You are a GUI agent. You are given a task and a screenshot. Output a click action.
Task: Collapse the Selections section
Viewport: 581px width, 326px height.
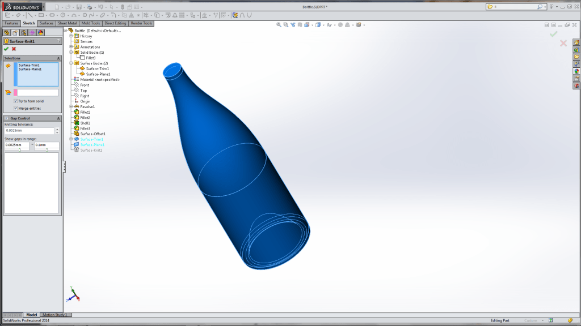coord(58,58)
